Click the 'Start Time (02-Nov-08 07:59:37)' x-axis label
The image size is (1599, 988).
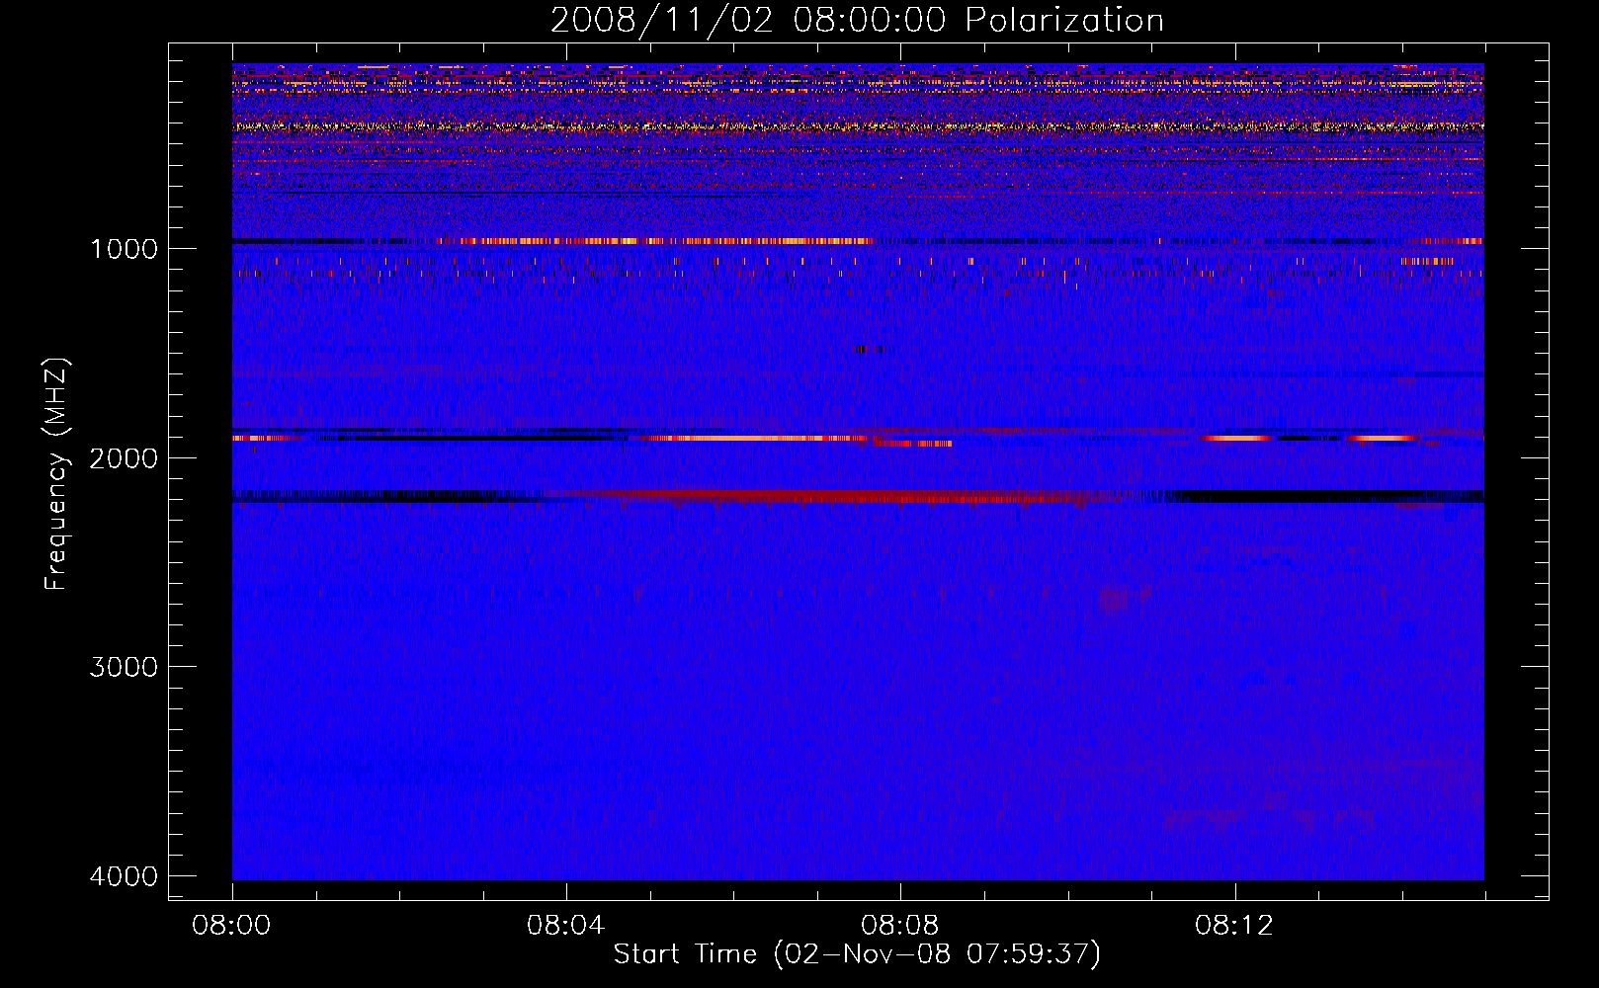(x=857, y=954)
